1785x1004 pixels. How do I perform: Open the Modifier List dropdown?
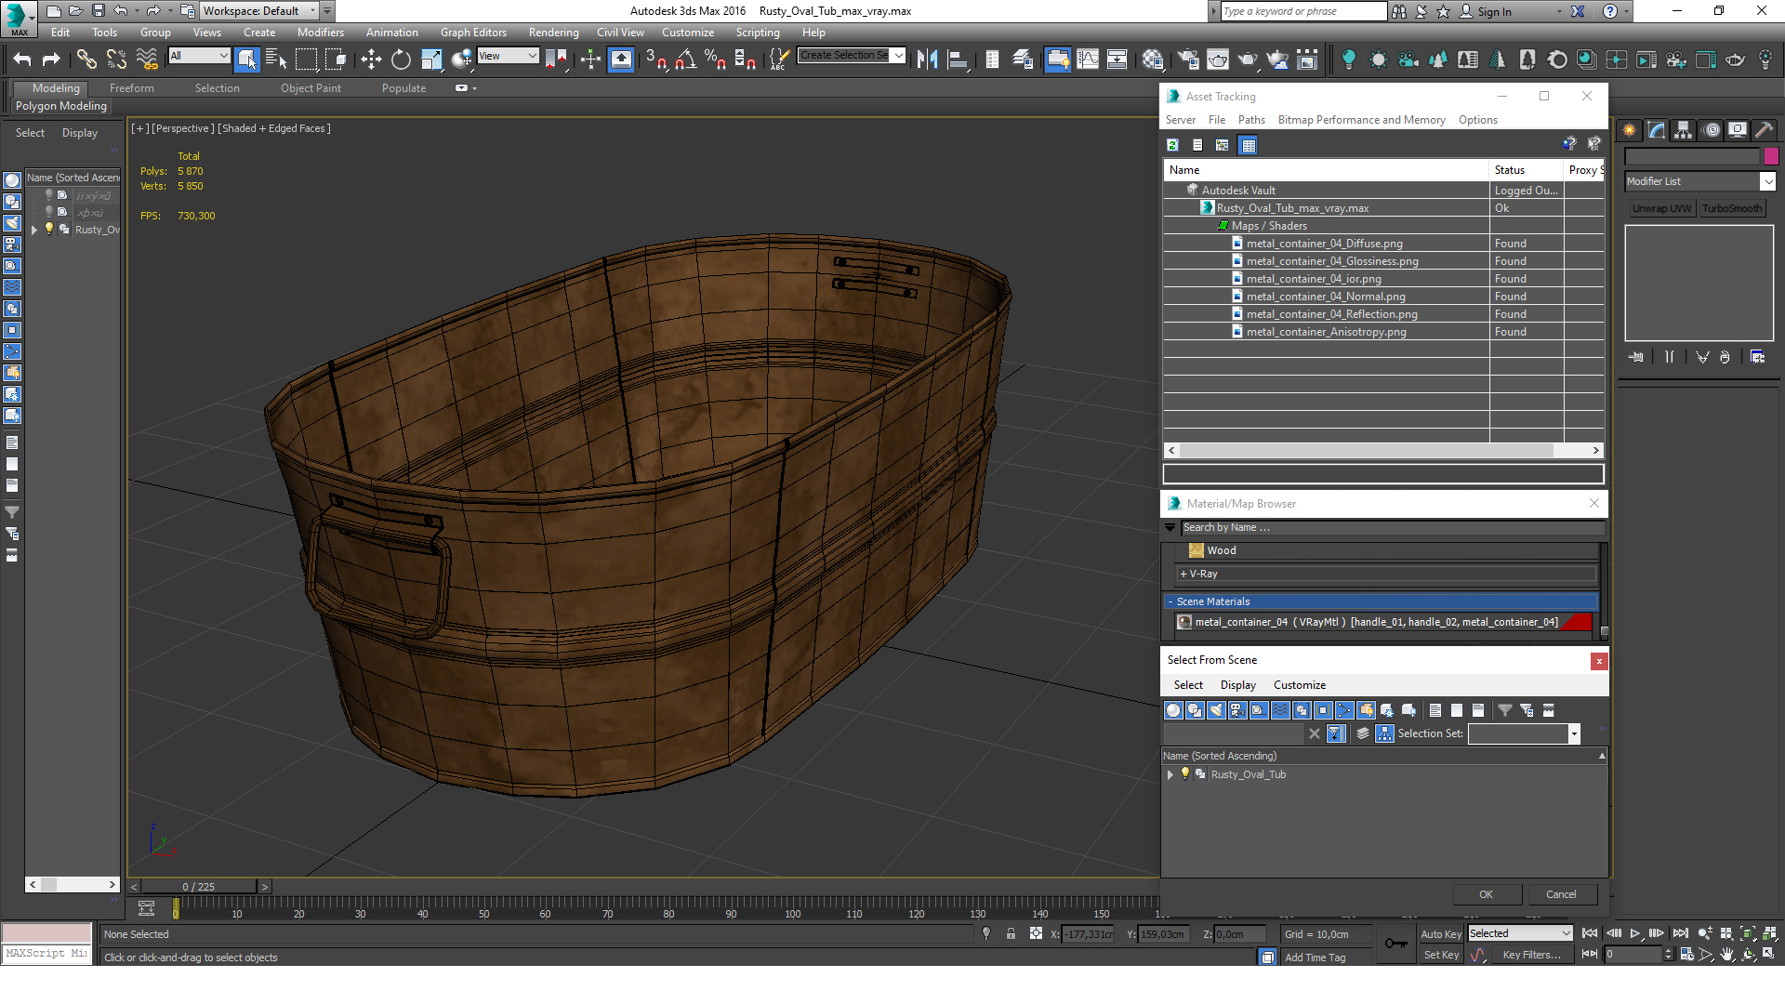[x=1699, y=181]
